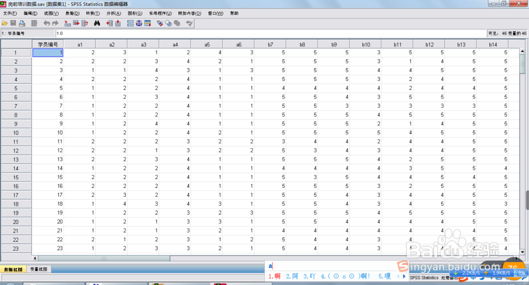
Task: Choose IME candidate 2.阿
Action: coord(292,276)
